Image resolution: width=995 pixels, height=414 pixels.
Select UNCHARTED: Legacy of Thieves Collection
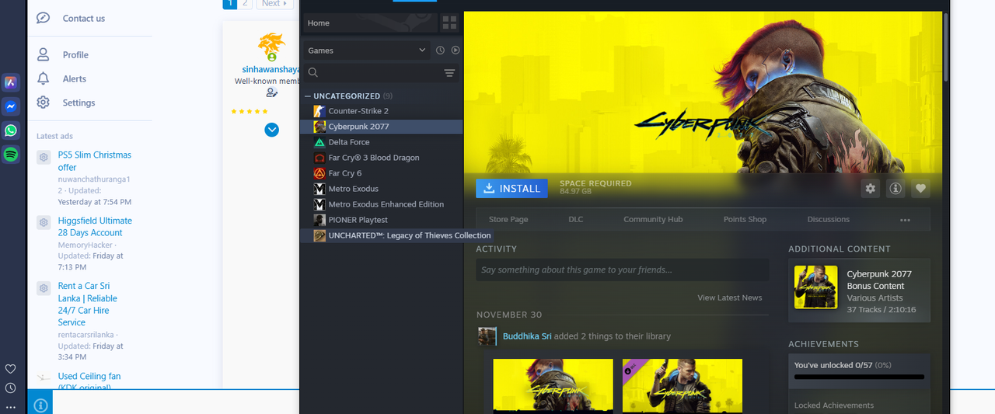pyautogui.click(x=396, y=235)
